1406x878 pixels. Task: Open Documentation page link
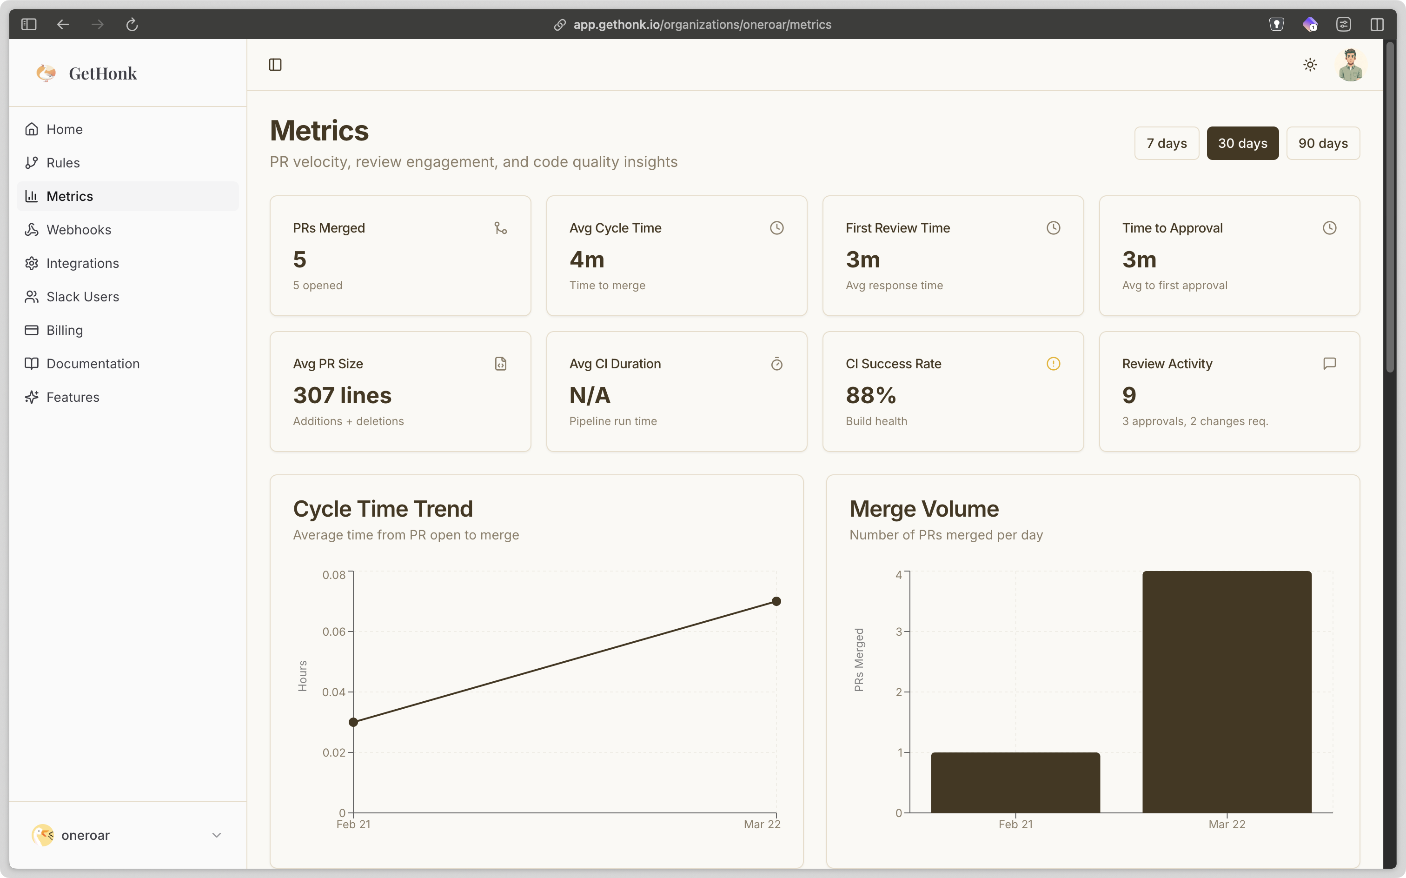(x=128, y=364)
